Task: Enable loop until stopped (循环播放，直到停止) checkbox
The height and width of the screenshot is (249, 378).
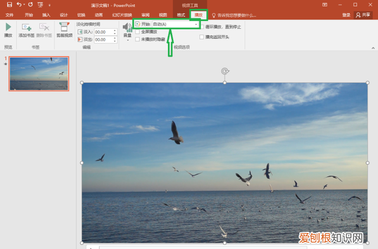Action: pos(202,27)
